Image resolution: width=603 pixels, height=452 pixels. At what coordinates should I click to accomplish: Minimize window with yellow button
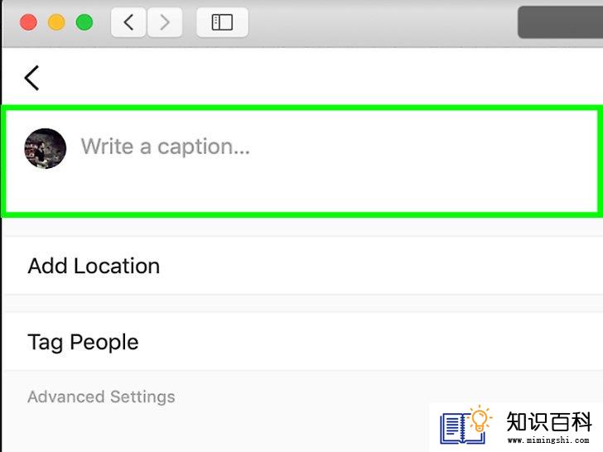56,22
